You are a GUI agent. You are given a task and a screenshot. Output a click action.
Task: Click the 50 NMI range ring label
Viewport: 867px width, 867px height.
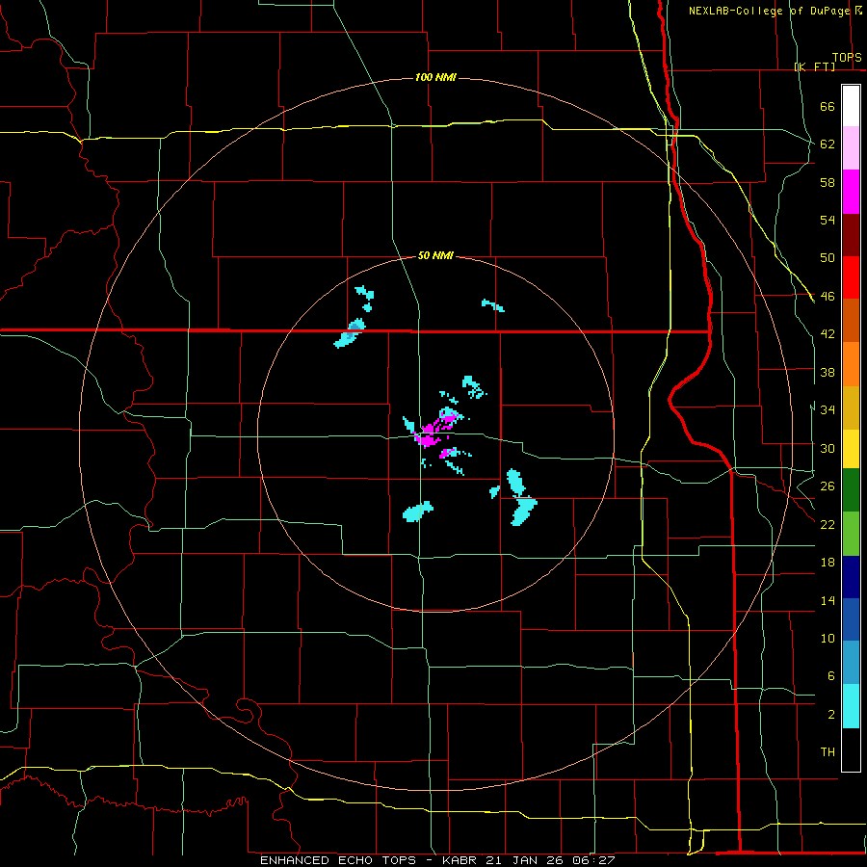pos(435,255)
